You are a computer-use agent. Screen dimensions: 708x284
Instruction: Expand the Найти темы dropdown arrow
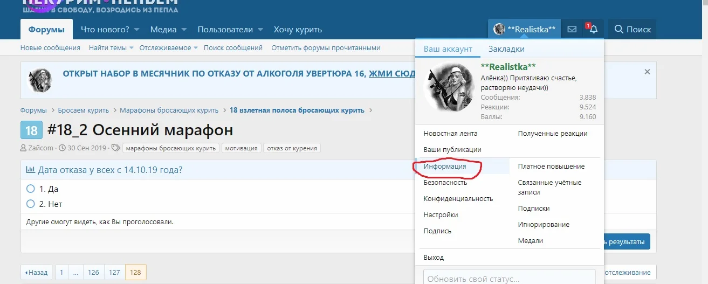pyautogui.click(x=131, y=48)
